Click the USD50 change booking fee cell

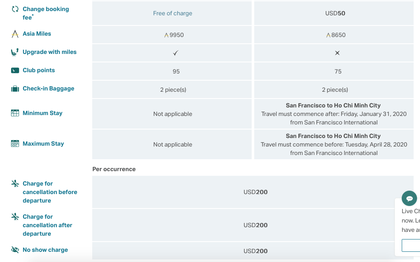335,13
